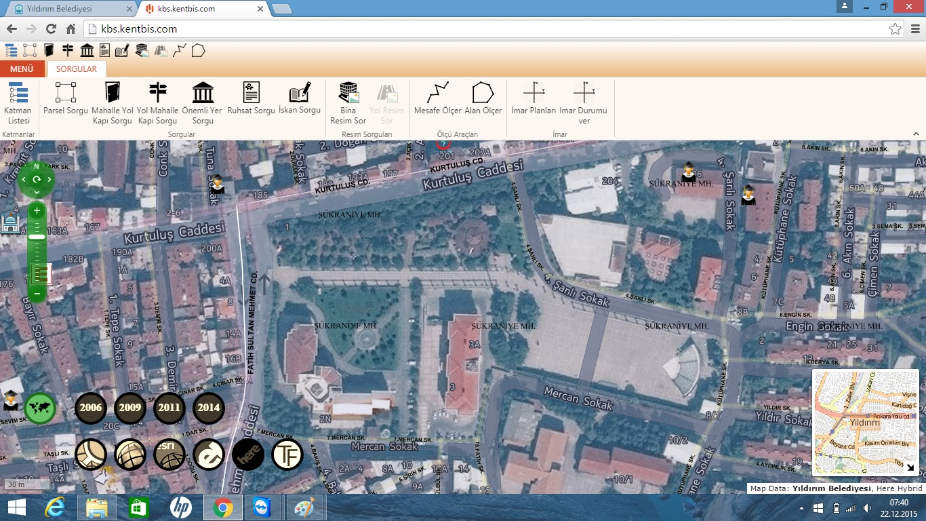Show 2011 aerial imagery

point(169,408)
